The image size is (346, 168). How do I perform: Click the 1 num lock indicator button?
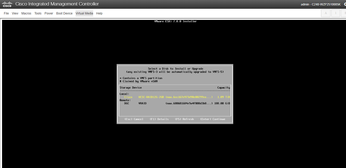pyautogui.click(x=336, y=13)
